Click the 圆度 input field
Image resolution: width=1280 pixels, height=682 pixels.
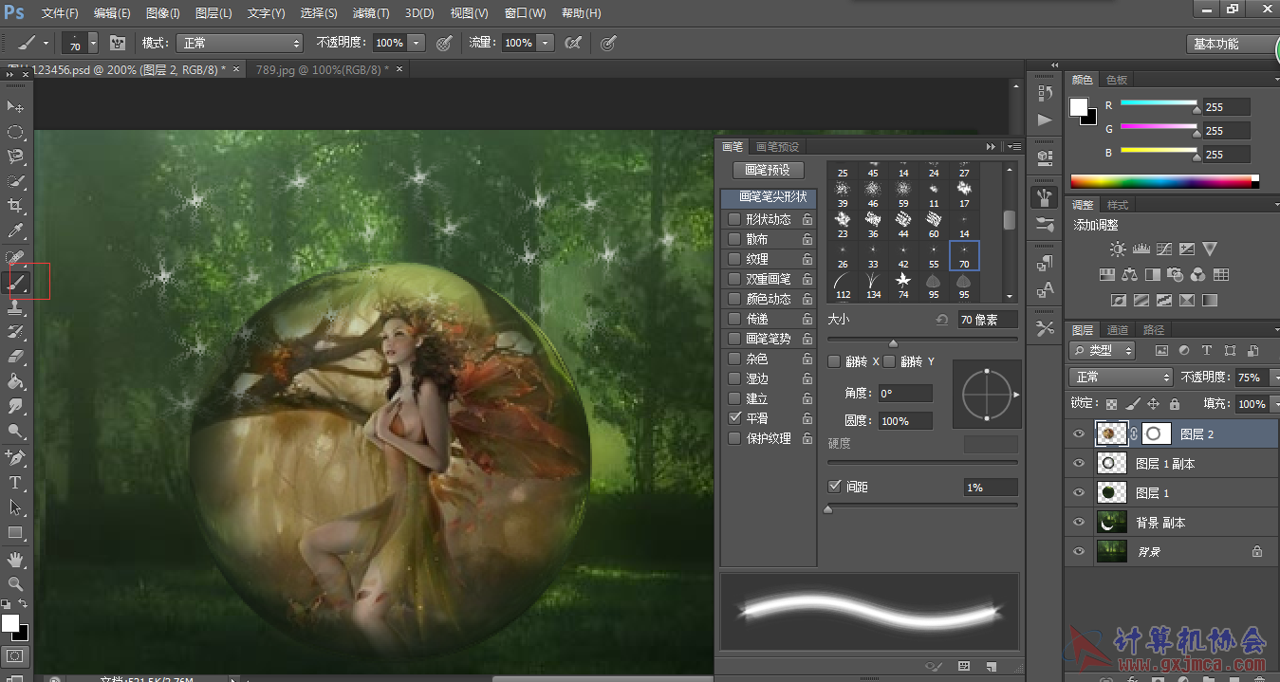click(904, 420)
